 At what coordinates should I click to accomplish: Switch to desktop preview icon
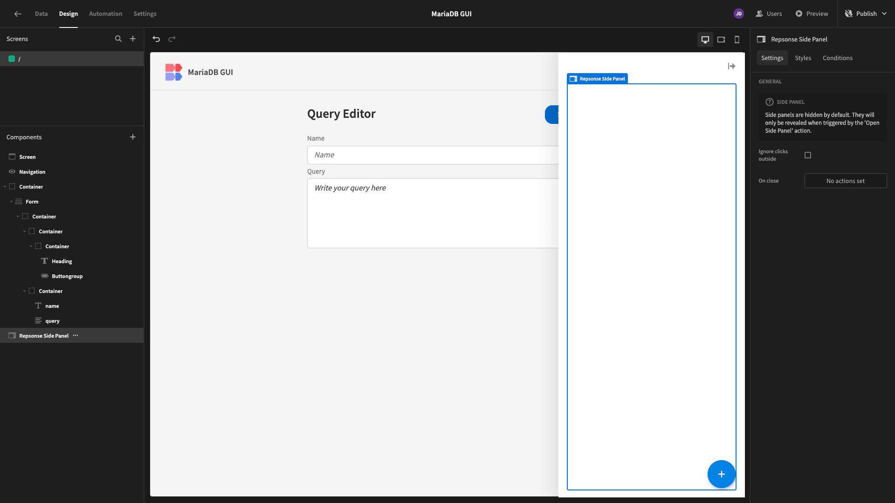pyautogui.click(x=705, y=40)
